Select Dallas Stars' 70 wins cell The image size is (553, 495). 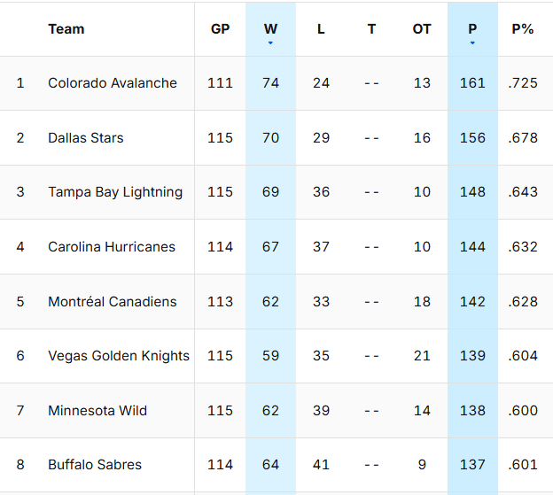tap(270, 138)
